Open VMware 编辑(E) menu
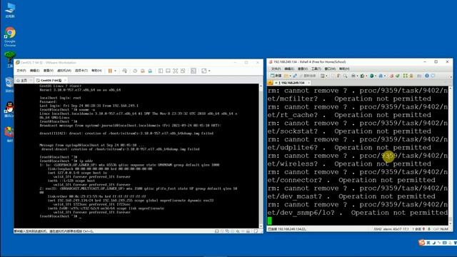 (x=35, y=71)
